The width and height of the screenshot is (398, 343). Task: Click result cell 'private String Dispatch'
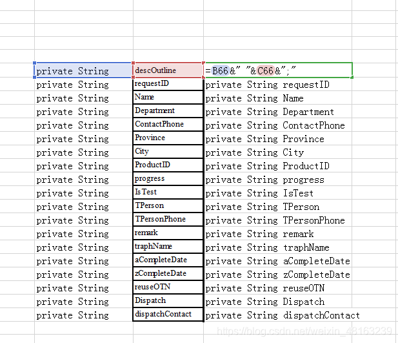point(277,302)
